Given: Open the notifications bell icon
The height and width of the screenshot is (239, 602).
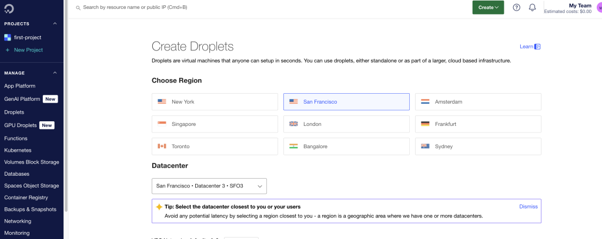Looking at the screenshot, I should pos(532,7).
